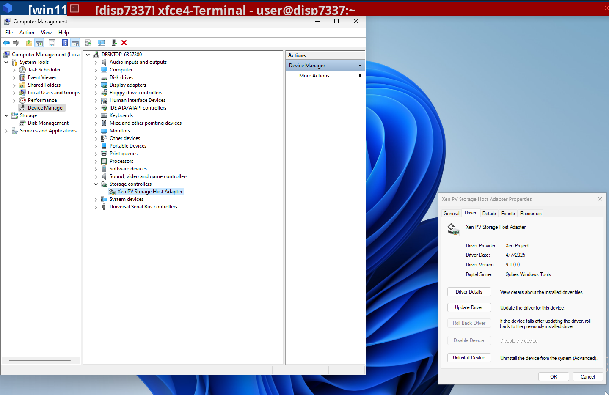This screenshot has width=609, height=395.
Task: Click the Universal Serial Bus controllers icon
Action: coord(104,207)
